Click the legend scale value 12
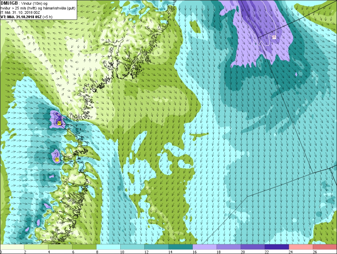Viewport: 337px width, 254px height. [146, 252]
